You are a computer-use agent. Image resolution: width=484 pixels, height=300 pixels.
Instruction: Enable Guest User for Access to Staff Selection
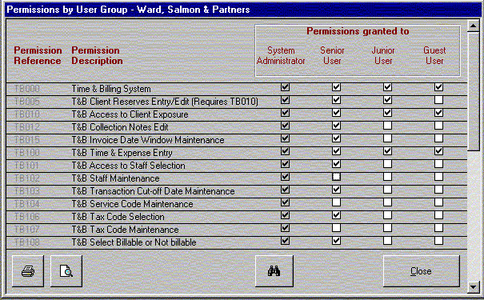(x=438, y=163)
